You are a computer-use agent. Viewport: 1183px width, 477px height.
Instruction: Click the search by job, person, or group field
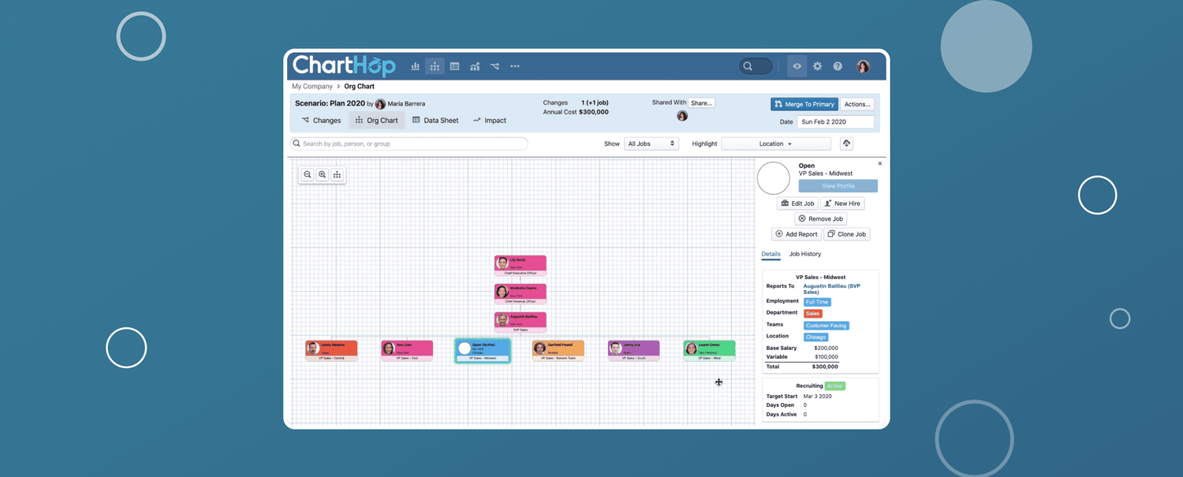click(x=410, y=143)
